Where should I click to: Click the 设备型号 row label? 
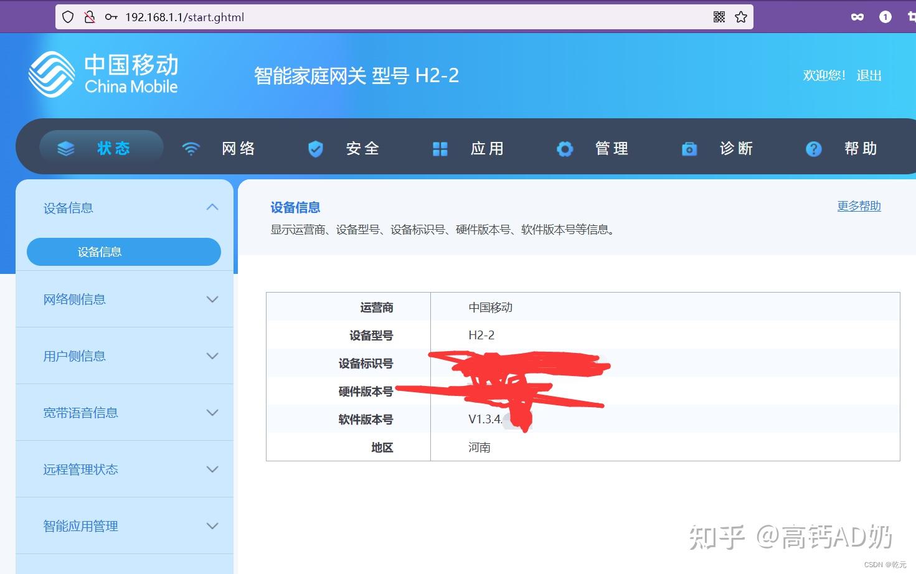click(x=371, y=335)
